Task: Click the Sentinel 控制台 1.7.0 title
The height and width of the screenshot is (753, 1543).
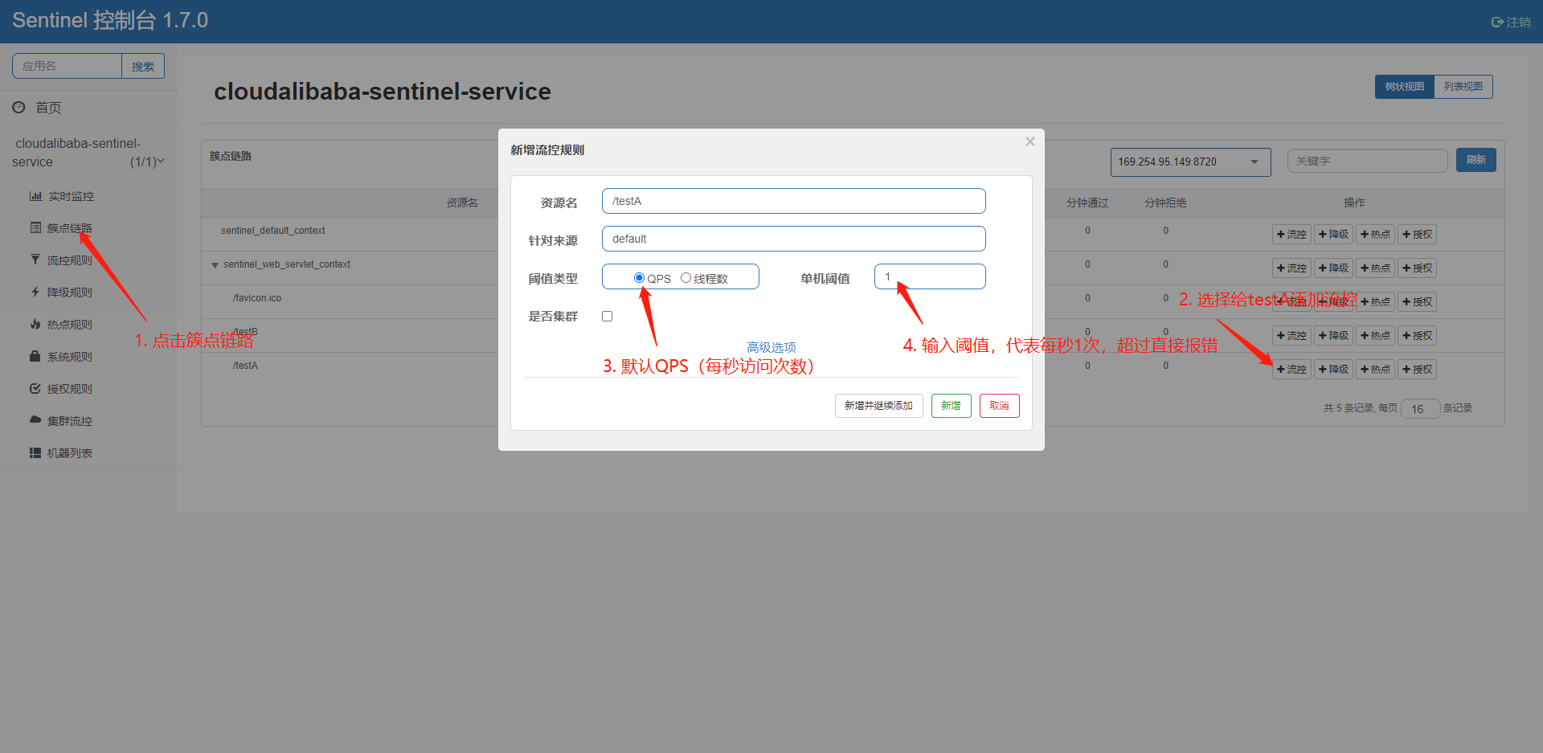Action: (x=110, y=20)
